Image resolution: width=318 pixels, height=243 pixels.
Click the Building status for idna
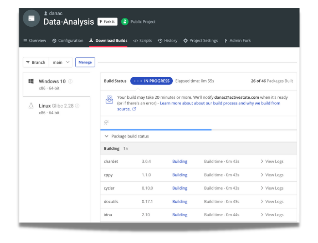(180, 215)
